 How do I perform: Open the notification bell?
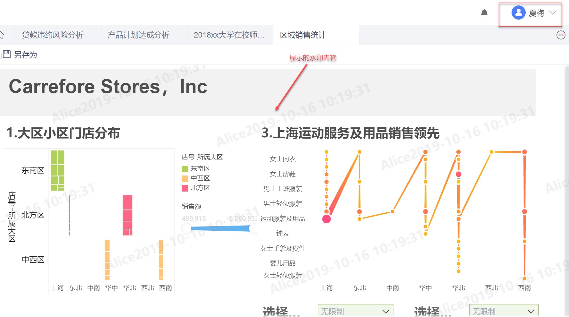[484, 13]
